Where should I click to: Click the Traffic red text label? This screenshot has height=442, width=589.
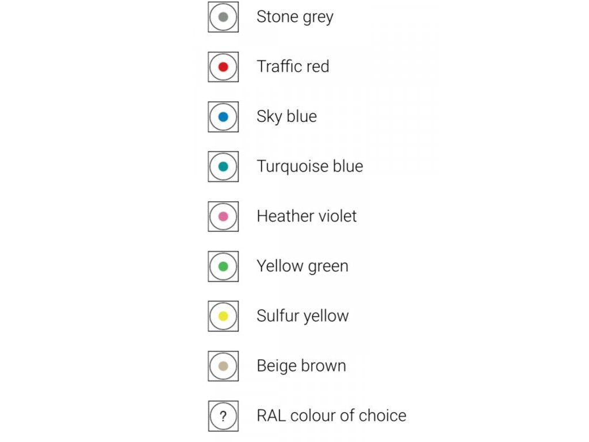(293, 67)
